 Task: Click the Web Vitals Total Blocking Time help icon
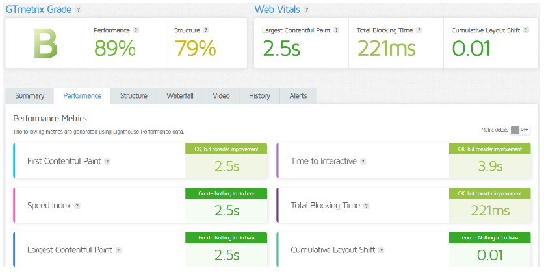(x=419, y=30)
